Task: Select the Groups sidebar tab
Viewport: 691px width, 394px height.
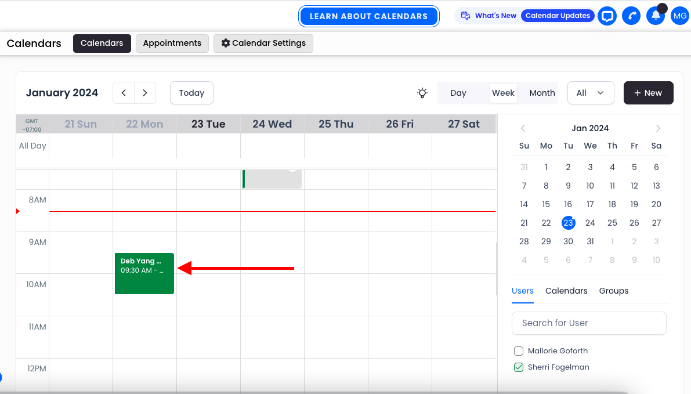Action: (613, 291)
